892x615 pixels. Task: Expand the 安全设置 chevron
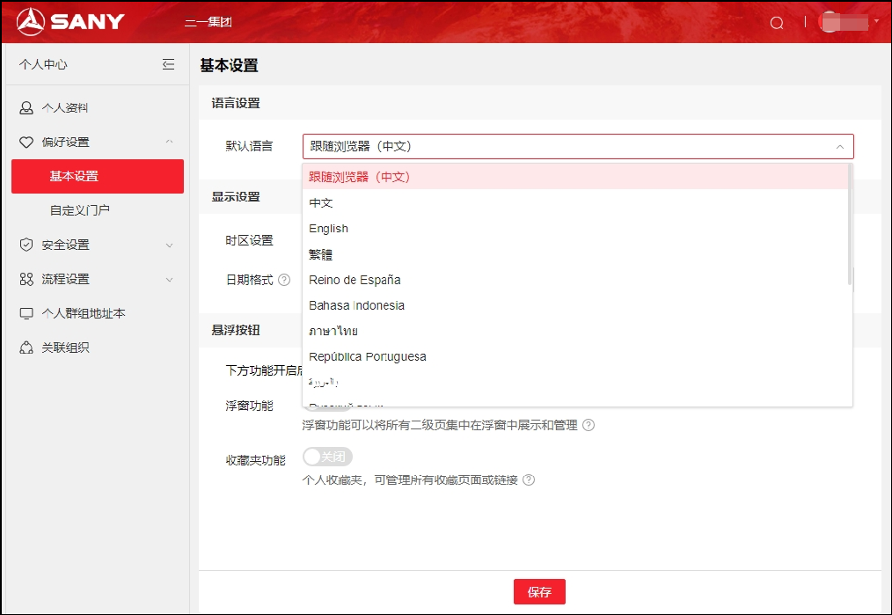[x=170, y=245]
